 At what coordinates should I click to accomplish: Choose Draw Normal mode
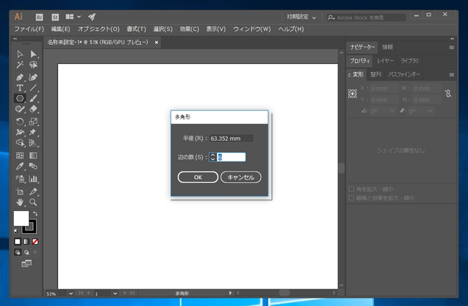pyautogui.click(x=17, y=252)
